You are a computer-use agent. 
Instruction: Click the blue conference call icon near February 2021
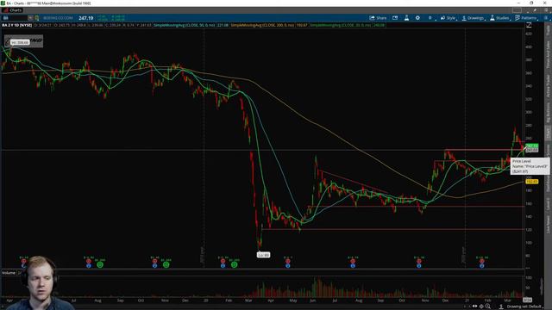pos(481,266)
